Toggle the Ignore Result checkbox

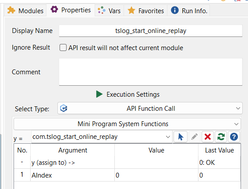(x=63, y=47)
